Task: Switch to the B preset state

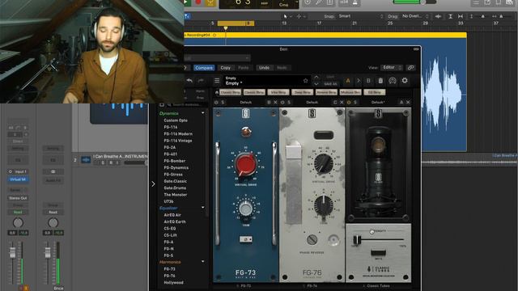Action: 368,81
